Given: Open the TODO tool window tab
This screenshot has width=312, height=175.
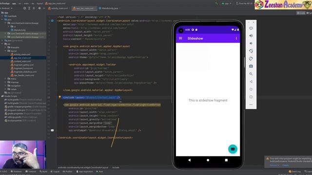Looking at the screenshot, I should point(4,172).
